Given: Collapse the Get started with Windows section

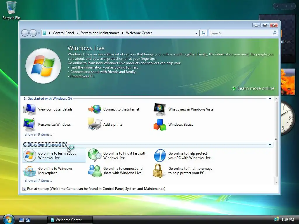Looking at the screenshot, I should click(270, 99).
